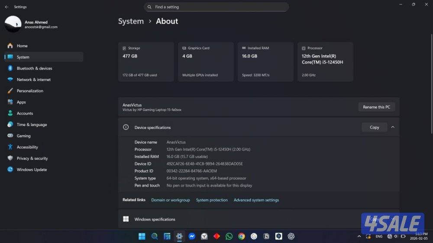The image size is (433, 243).
Task: Open Accounts settings
Action: coord(44,113)
